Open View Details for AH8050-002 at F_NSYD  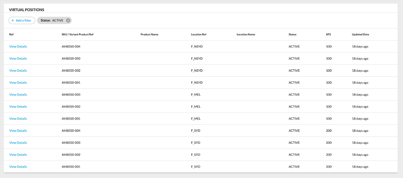[18, 71]
